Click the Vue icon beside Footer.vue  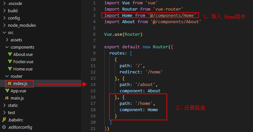(x=10, y=62)
